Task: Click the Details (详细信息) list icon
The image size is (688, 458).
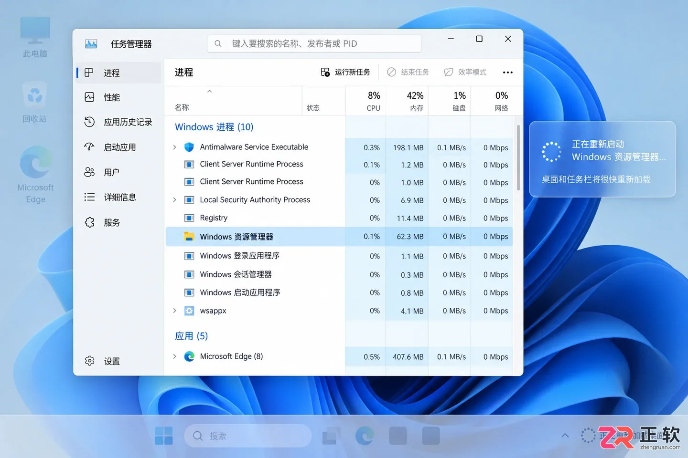Action: pyautogui.click(x=89, y=197)
